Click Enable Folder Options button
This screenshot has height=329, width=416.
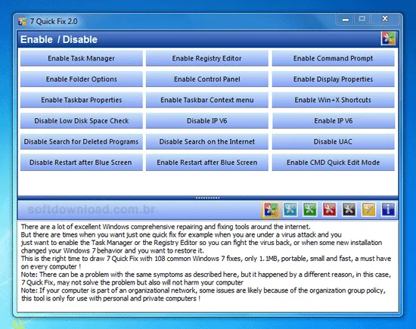pyautogui.click(x=82, y=79)
